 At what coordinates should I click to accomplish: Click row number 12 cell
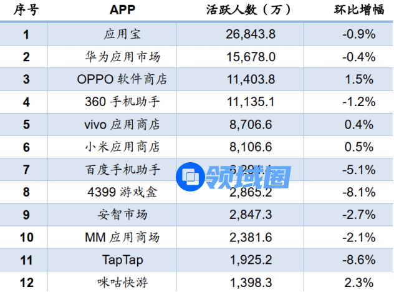click(x=26, y=282)
